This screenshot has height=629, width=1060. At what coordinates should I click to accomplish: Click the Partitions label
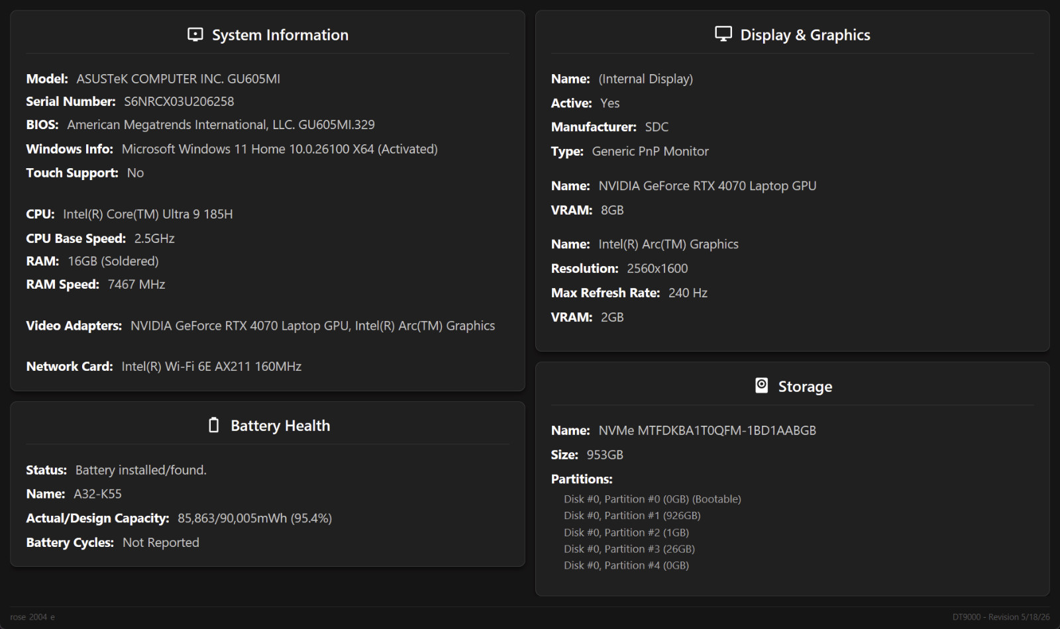tap(582, 479)
